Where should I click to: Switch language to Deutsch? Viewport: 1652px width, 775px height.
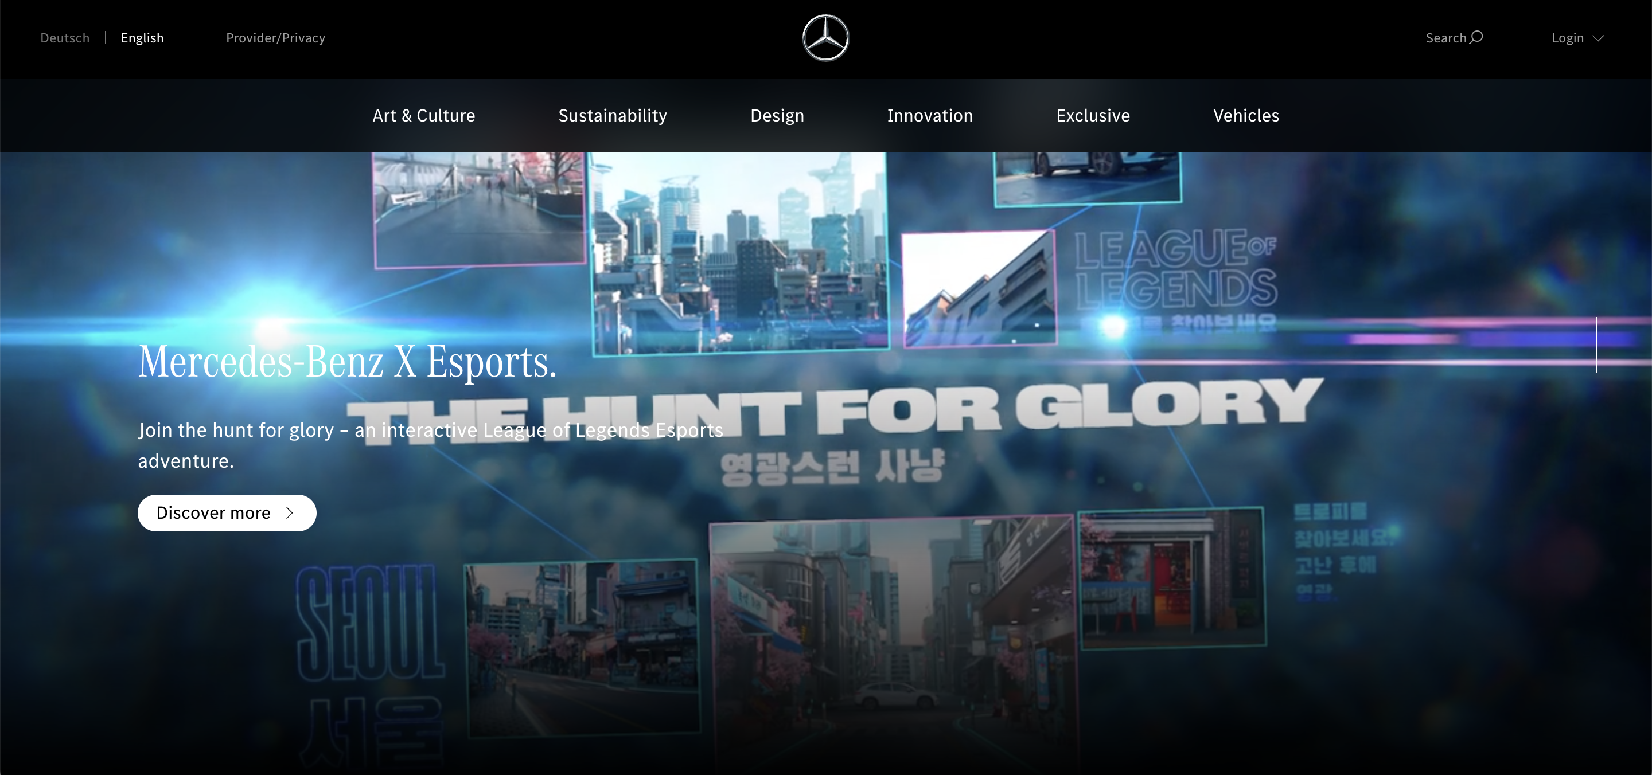(x=65, y=38)
